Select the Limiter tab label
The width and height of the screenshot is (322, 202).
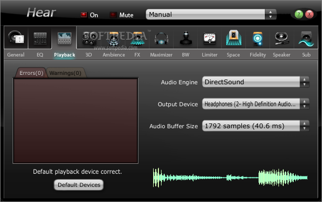[x=209, y=55]
